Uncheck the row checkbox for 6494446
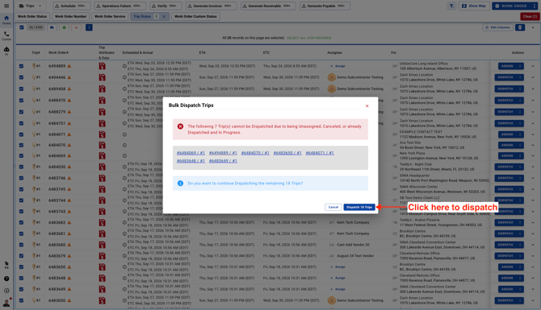Viewport: 541px width, 310px height. [21, 77]
